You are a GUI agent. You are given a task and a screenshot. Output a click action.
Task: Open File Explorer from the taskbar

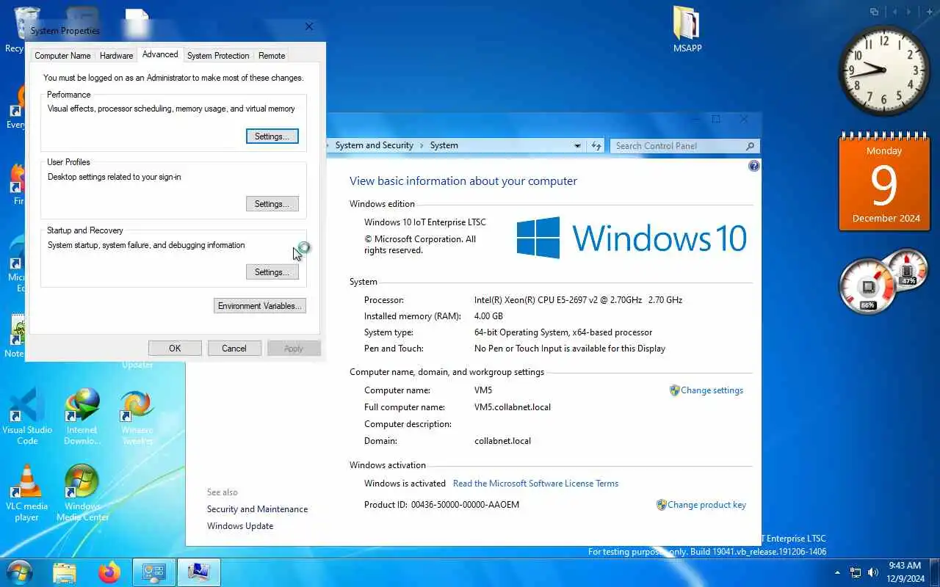[65, 572]
